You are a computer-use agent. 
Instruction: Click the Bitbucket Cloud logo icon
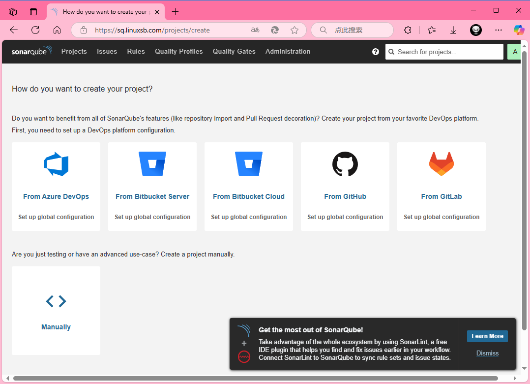pos(249,164)
